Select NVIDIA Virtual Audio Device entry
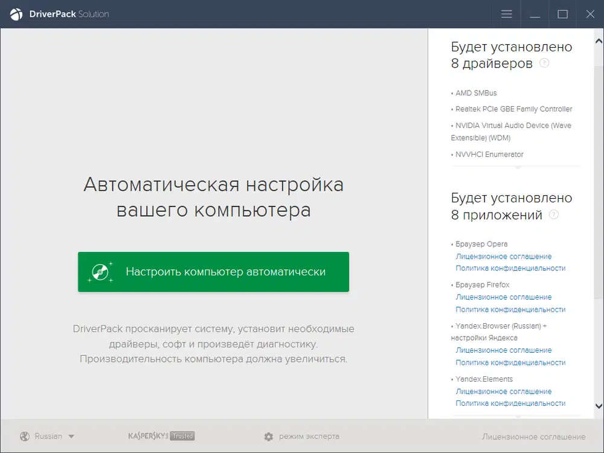 click(511, 132)
